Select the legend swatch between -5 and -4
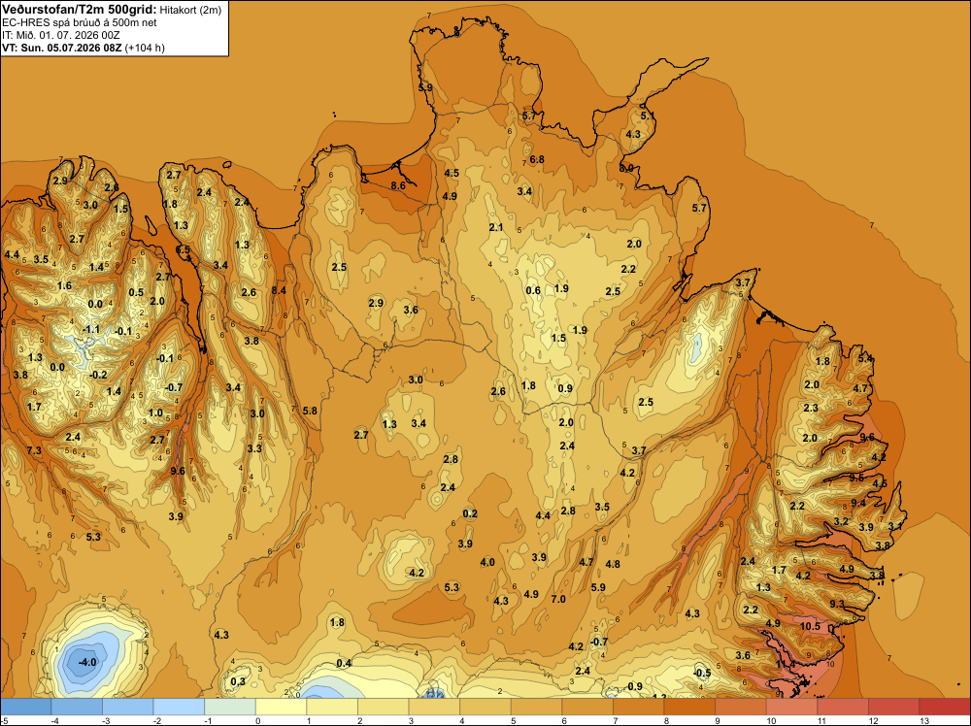 click(26, 707)
